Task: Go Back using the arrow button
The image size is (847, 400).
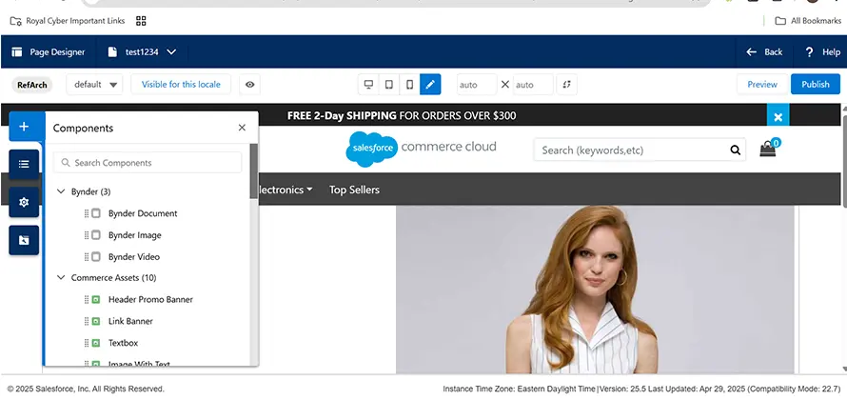Action: pyautogui.click(x=764, y=51)
